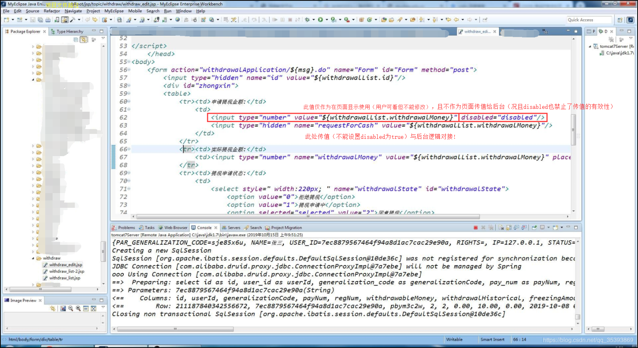Close the withdraw_edi... editor tab
This screenshot has height=348, width=638.
tap(495, 32)
